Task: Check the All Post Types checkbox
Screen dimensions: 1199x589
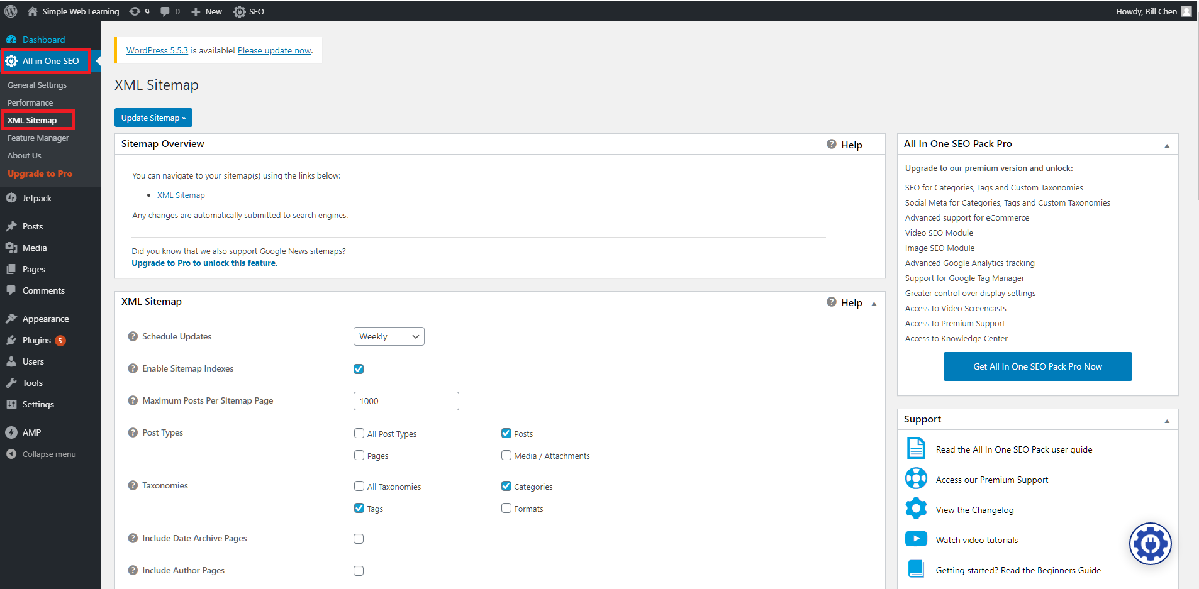Action: [359, 433]
